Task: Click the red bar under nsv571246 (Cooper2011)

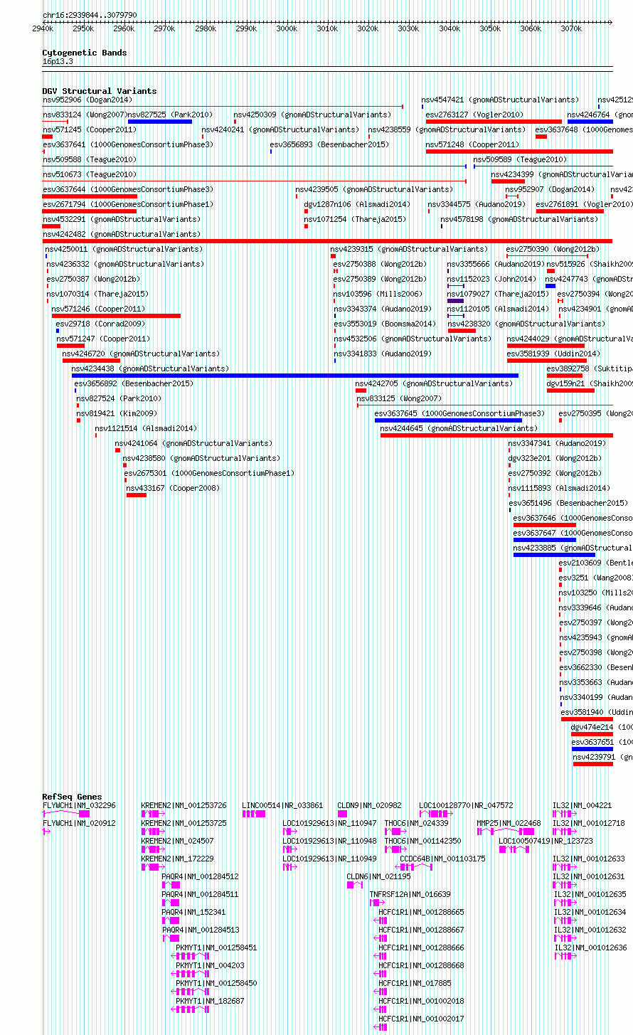Action: 116,316
